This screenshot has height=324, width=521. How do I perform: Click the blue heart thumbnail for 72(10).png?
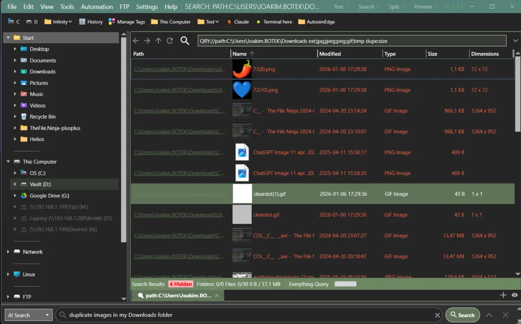[242, 90]
